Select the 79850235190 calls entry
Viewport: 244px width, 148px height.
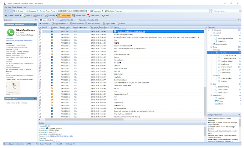click(x=223, y=90)
